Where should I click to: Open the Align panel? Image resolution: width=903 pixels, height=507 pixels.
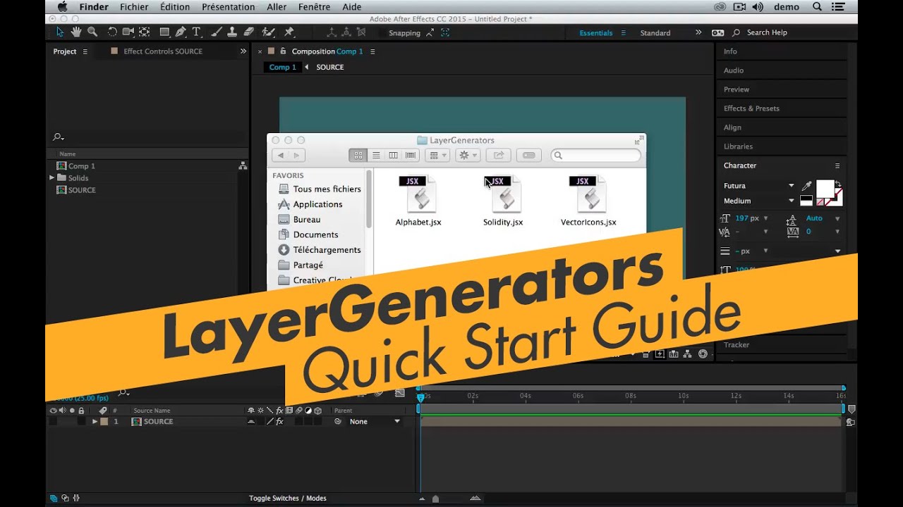(732, 127)
